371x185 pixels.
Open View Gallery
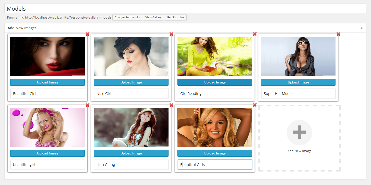(x=153, y=17)
